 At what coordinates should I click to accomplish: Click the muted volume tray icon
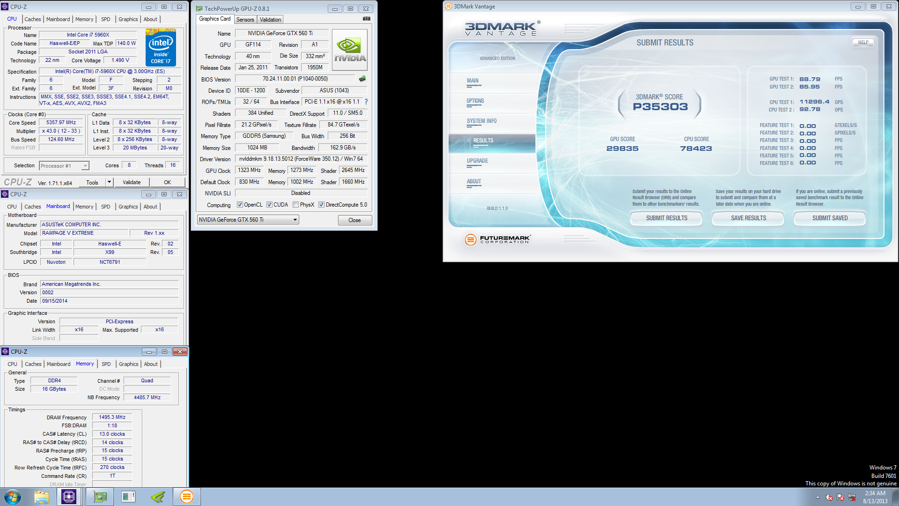coord(829,497)
